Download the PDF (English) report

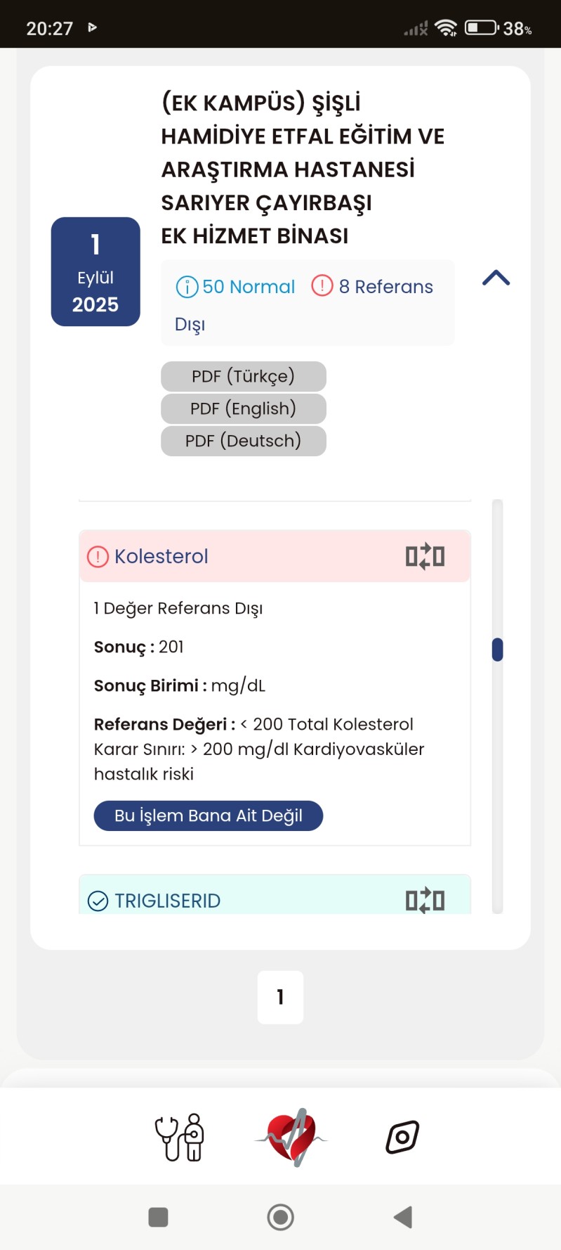click(x=243, y=408)
